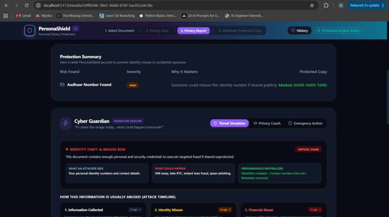The height and width of the screenshot is (217, 389).
Task: Click the browser forward arrow
Action: pyautogui.click(x=16, y=5)
